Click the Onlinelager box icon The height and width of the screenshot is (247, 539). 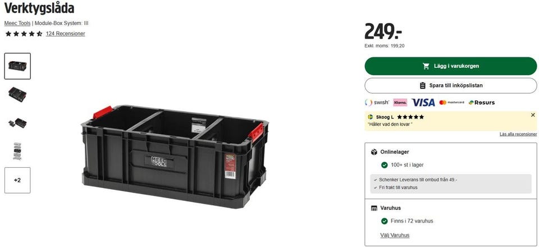pos(374,152)
